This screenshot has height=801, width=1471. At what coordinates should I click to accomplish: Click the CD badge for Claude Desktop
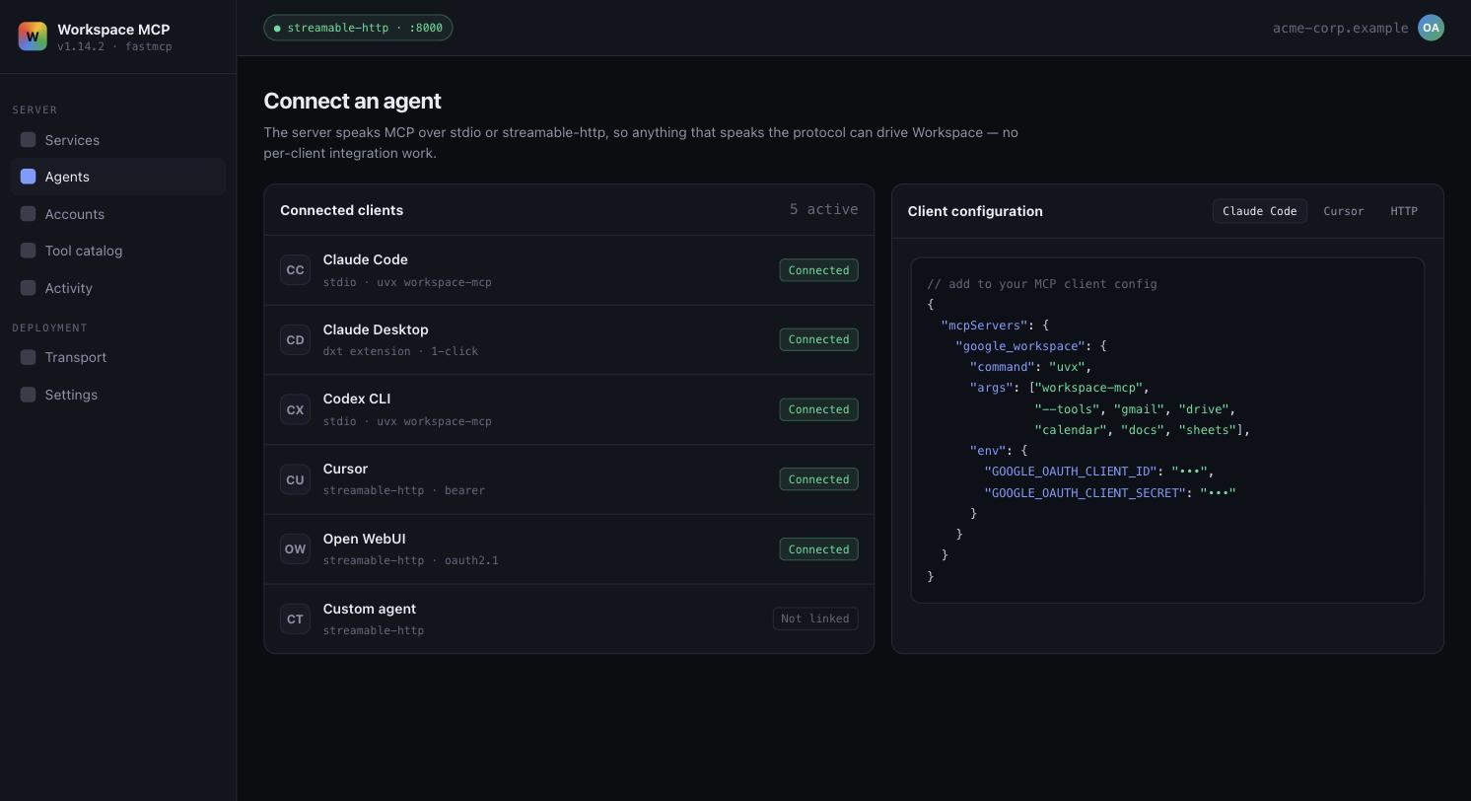pos(295,340)
